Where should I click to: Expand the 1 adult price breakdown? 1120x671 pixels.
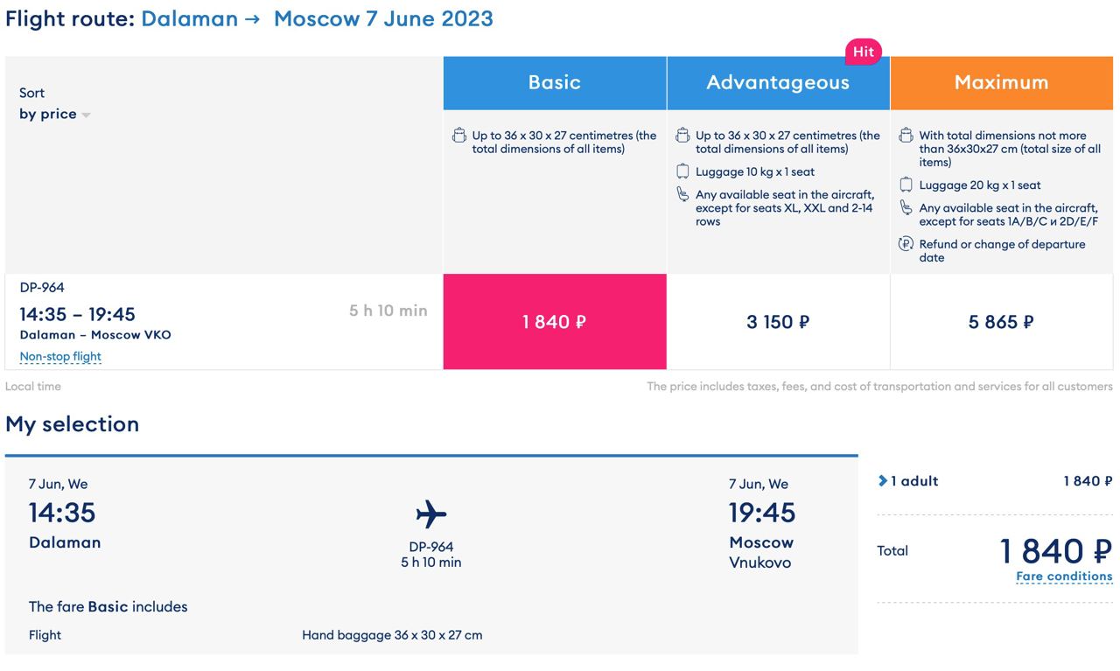click(908, 481)
